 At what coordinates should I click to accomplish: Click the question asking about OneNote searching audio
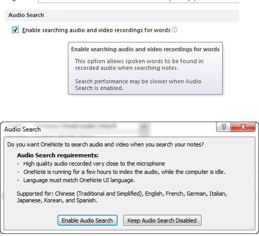(106, 144)
